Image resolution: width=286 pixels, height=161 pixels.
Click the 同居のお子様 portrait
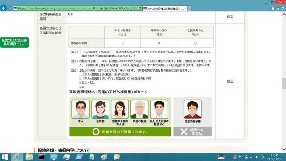[193, 109]
